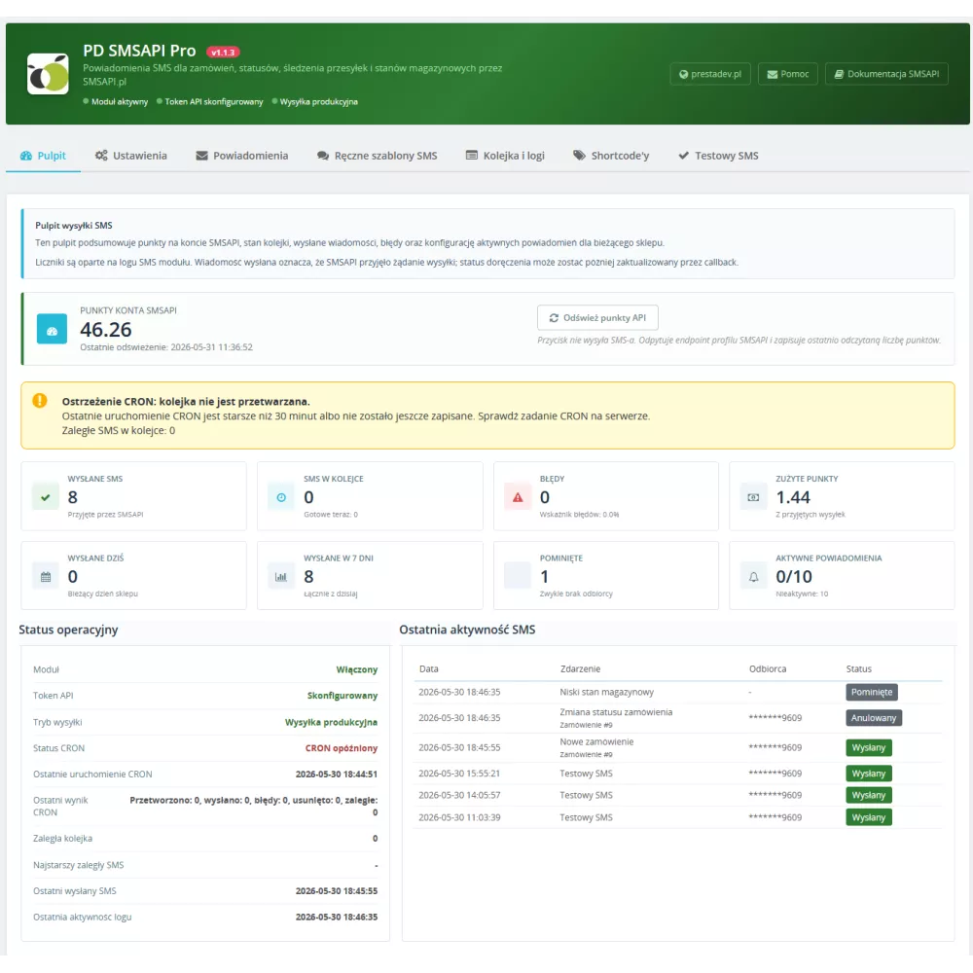Screen dimensions: 973x973
Task: Open the Powiadomienia tab
Action: pyautogui.click(x=242, y=156)
